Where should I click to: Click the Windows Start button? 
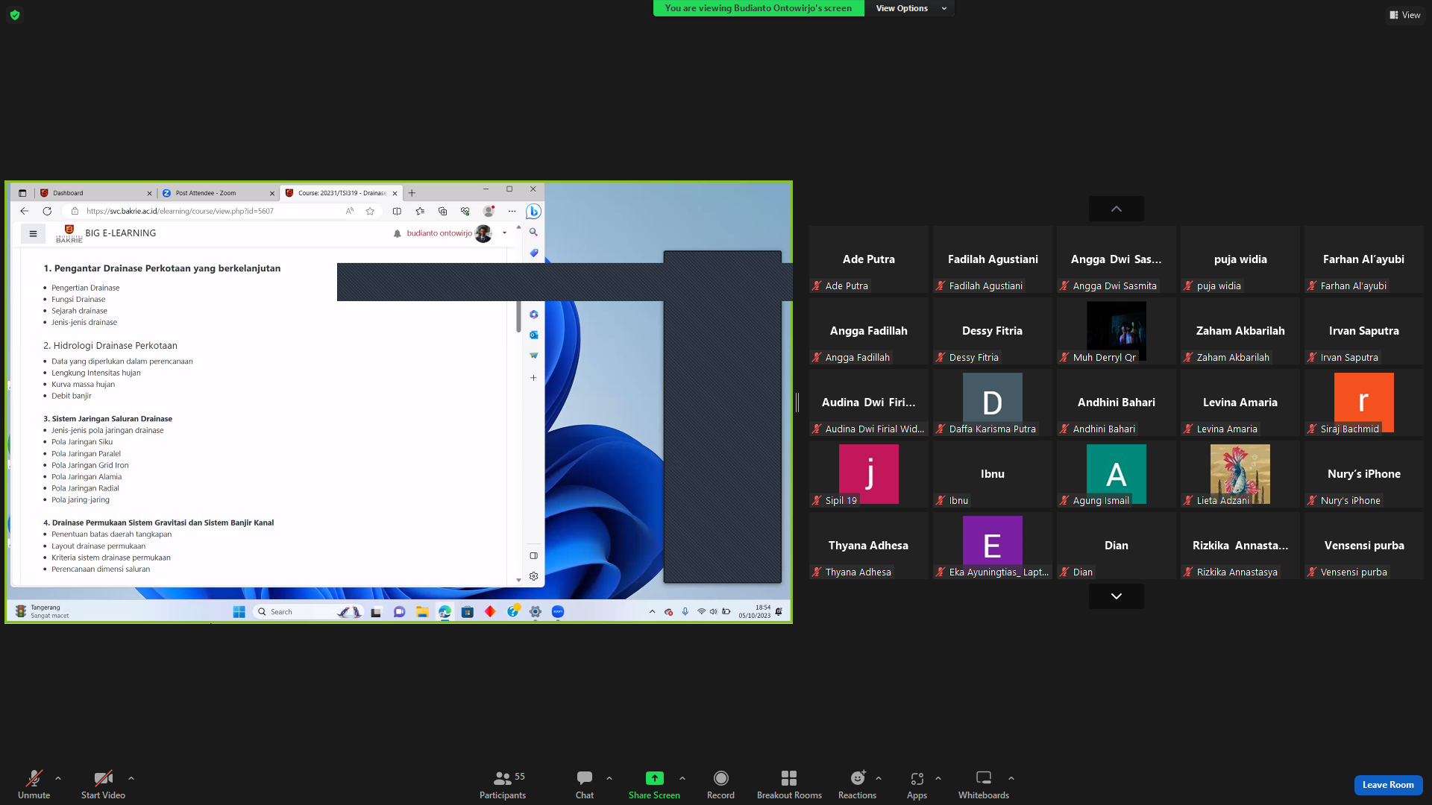click(x=239, y=612)
